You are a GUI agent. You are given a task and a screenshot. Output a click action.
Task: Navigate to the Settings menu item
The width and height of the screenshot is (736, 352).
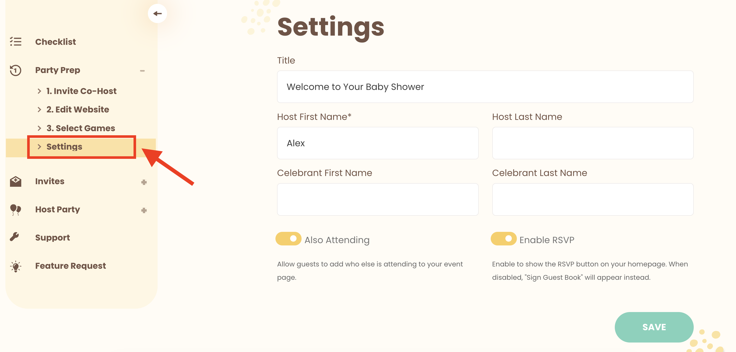[x=64, y=147]
